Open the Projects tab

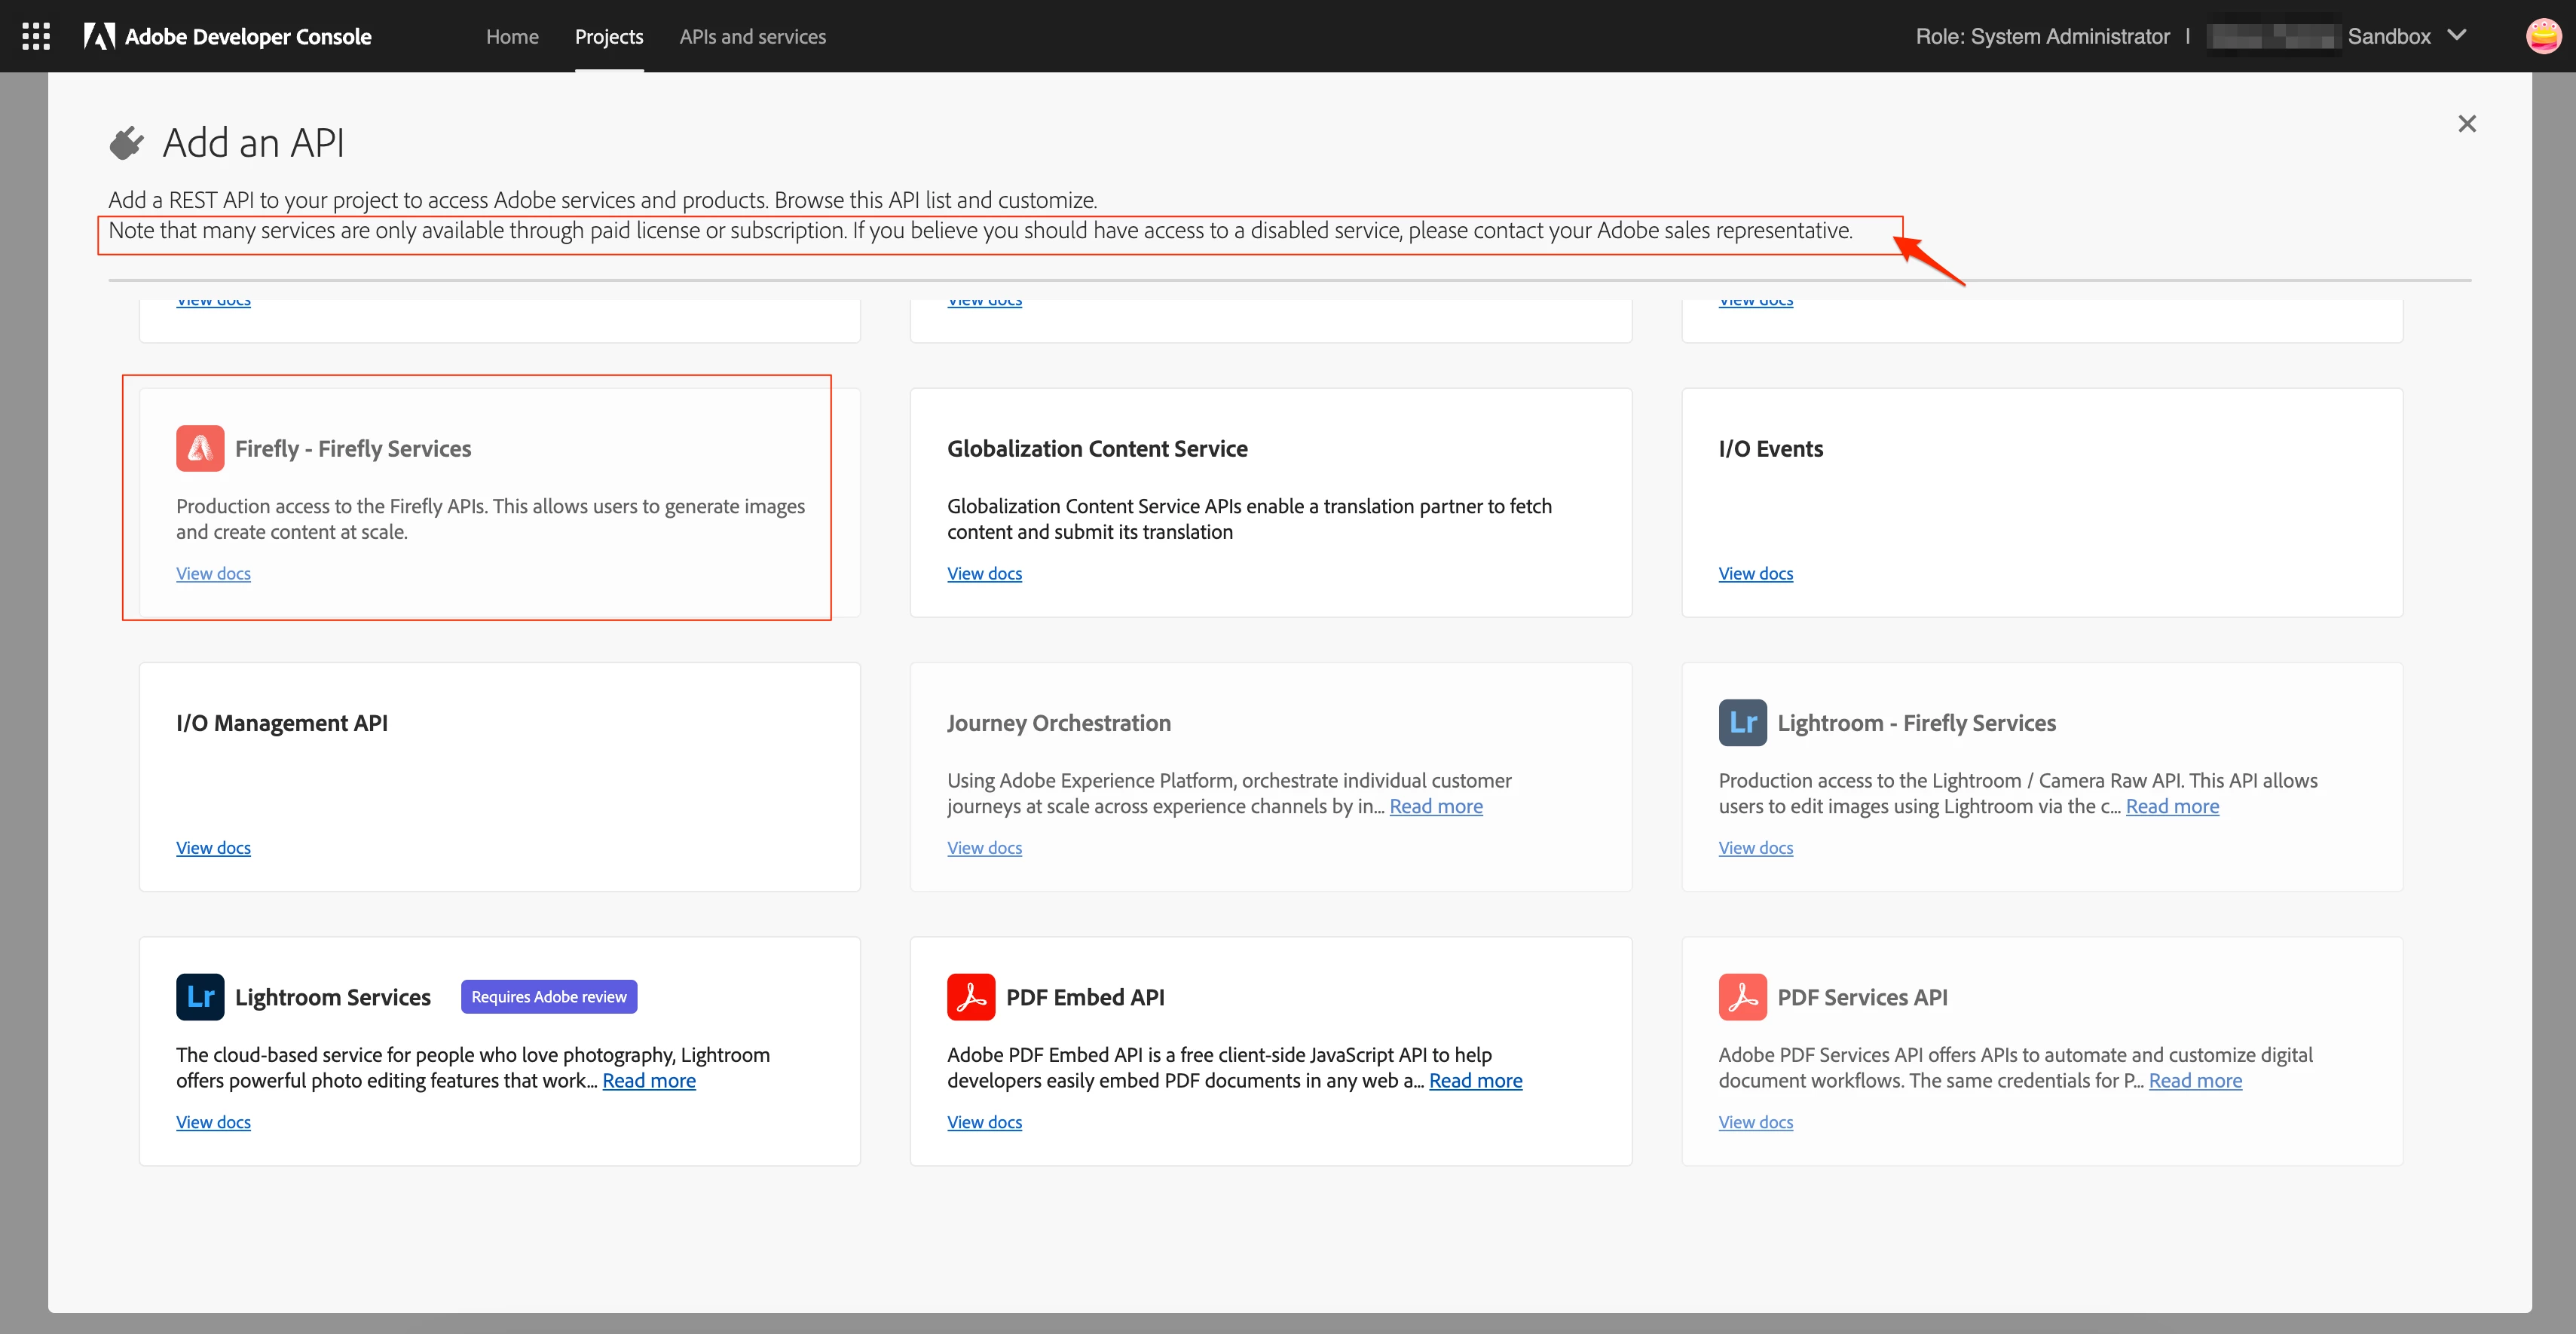[x=608, y=37]
